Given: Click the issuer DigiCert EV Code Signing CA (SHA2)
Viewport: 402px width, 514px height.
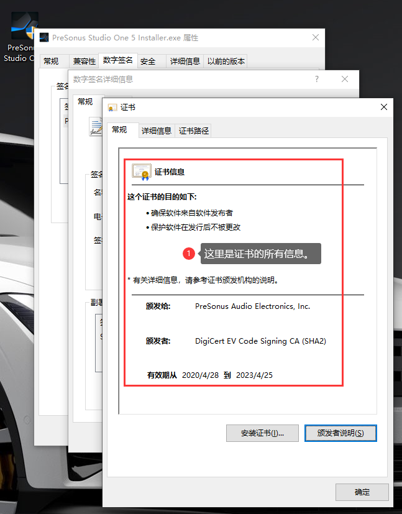Looking at the screenshot, I should pos(260,341).
